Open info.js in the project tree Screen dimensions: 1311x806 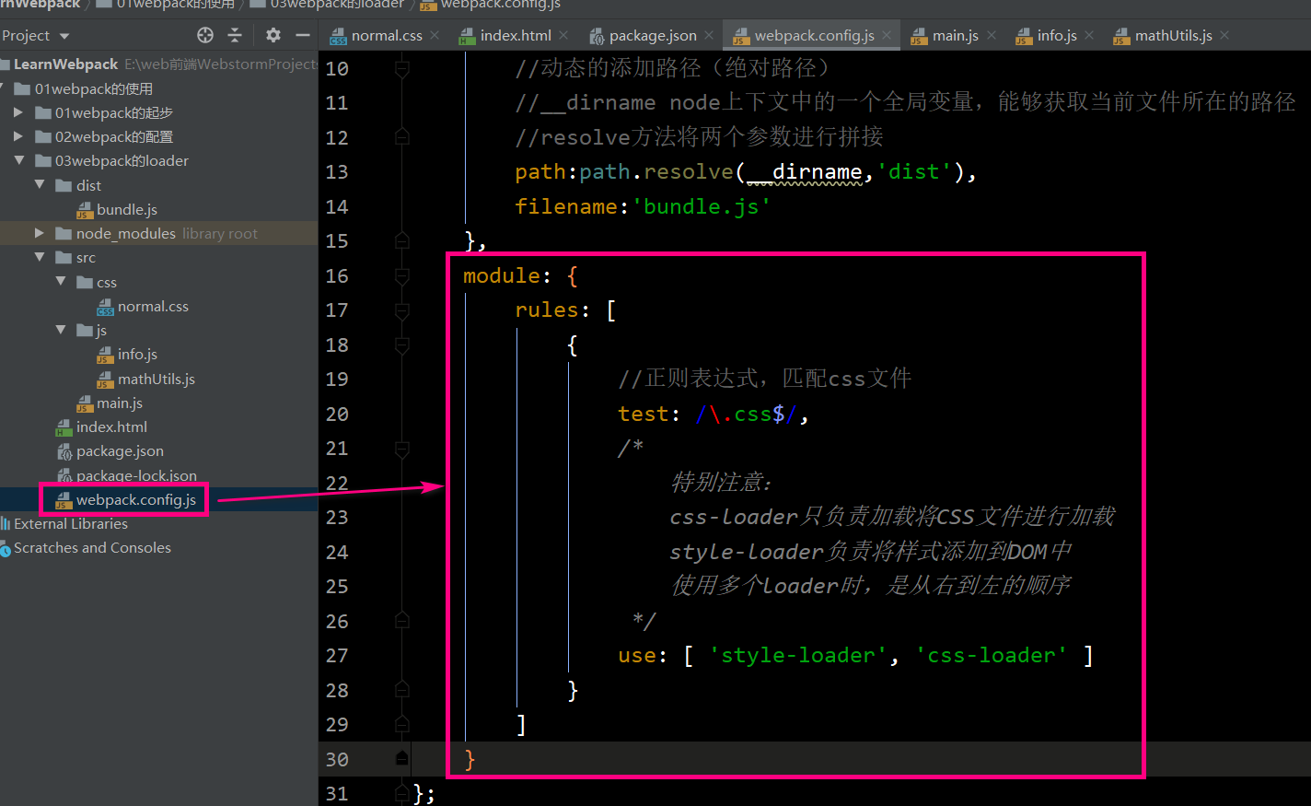(137, 354)
